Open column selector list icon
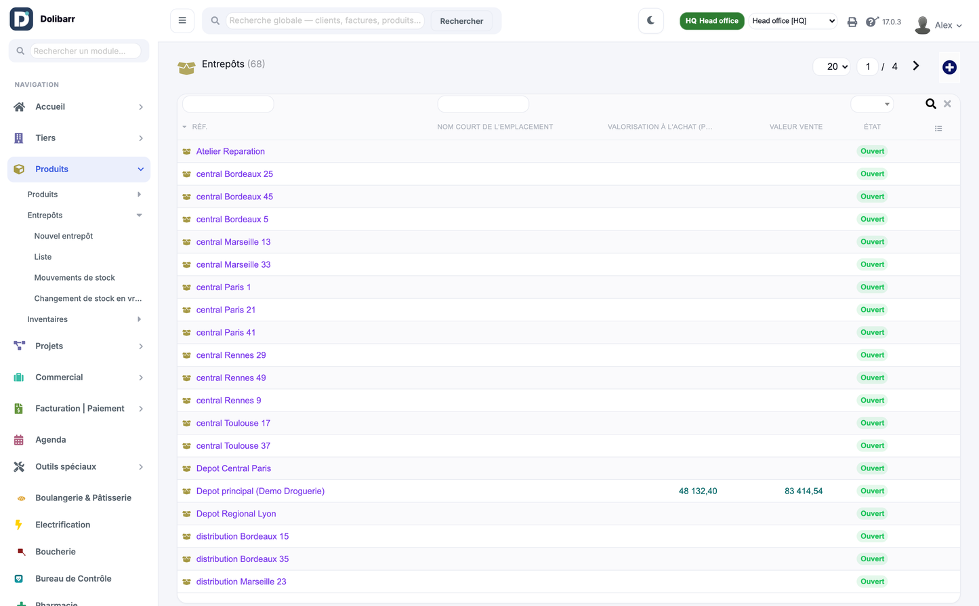This screenshot has width=979, height=606. (x=938, y=128)
